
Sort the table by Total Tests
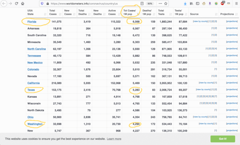click(165, 12)
